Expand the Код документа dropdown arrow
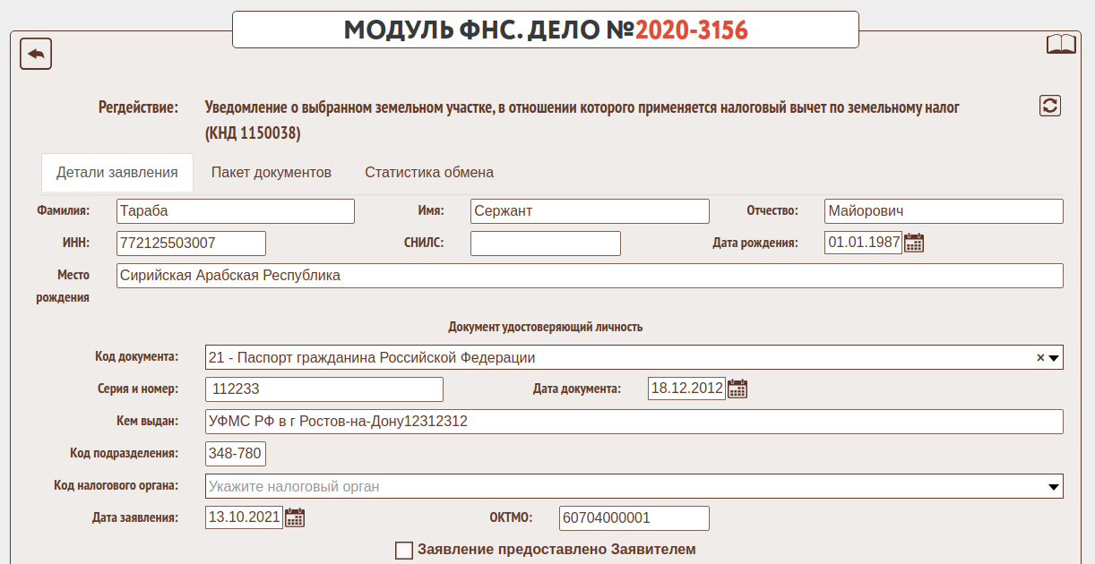Viewport: 1095px width, 564px height. click(x=1054, y=358)
